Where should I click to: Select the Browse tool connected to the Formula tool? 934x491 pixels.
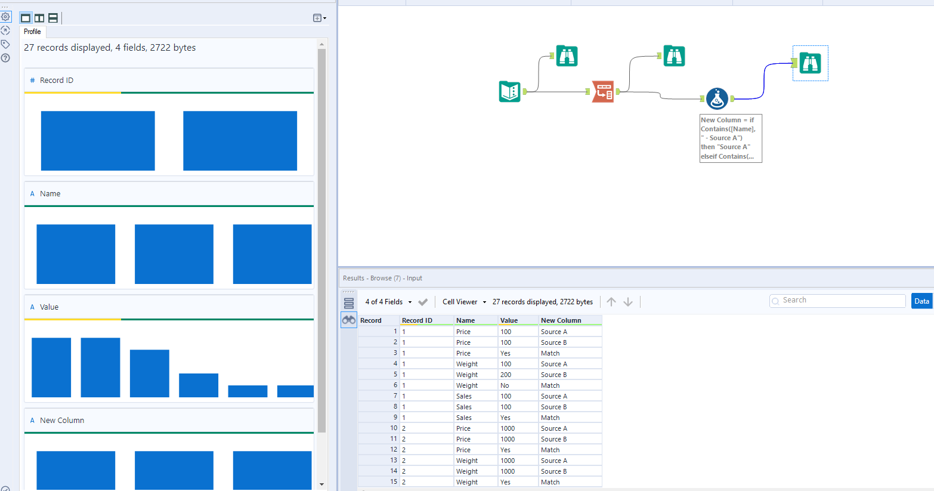pos(810,63)
